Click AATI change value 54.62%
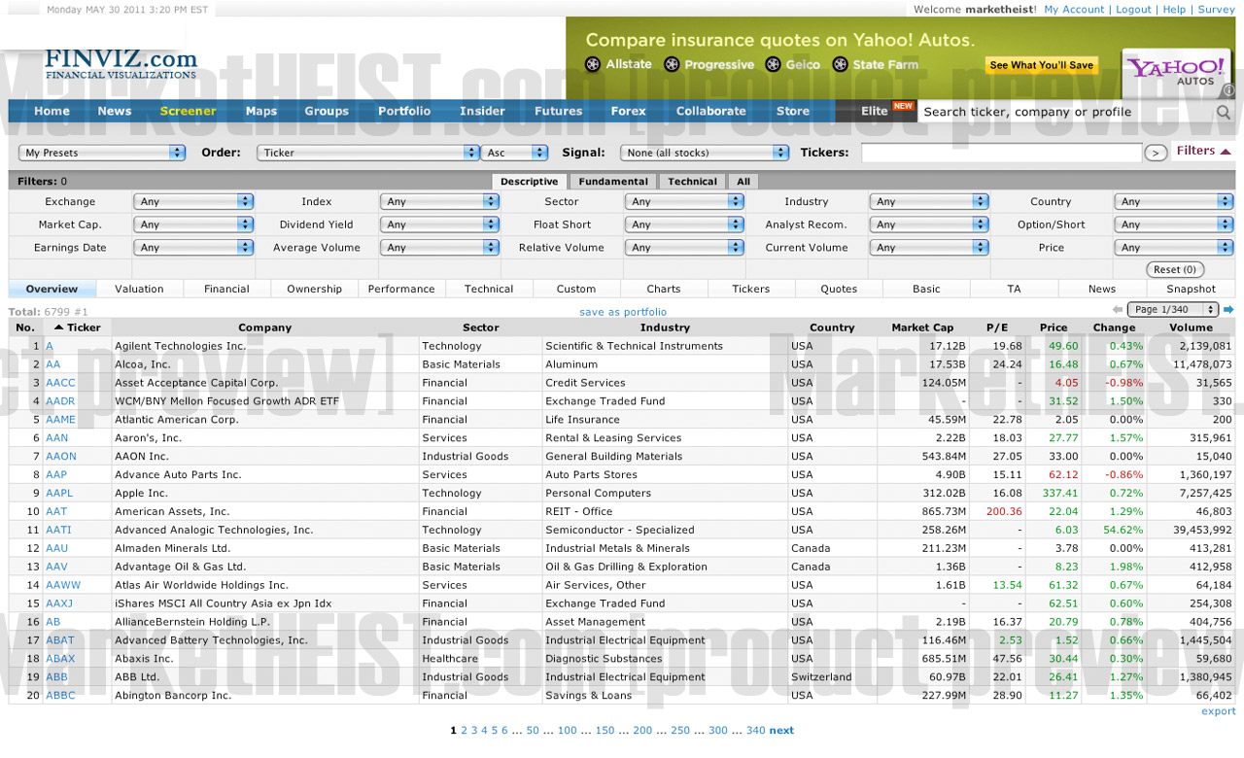This screenshot has width=1244, height=758. click(1123, 530)
